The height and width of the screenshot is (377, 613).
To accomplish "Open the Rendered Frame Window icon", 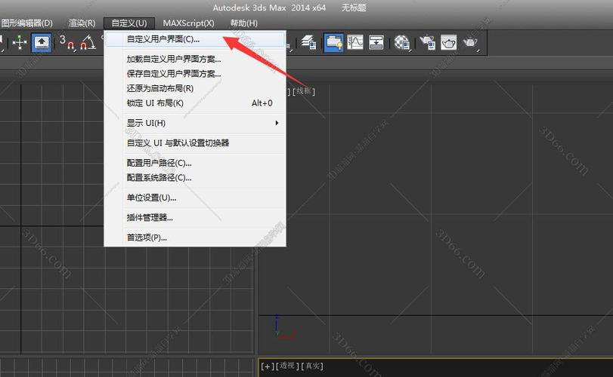I will tap(449, 42).
